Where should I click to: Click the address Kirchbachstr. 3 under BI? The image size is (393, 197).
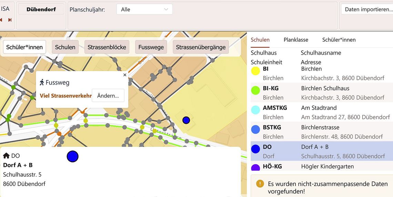point(343,78)
